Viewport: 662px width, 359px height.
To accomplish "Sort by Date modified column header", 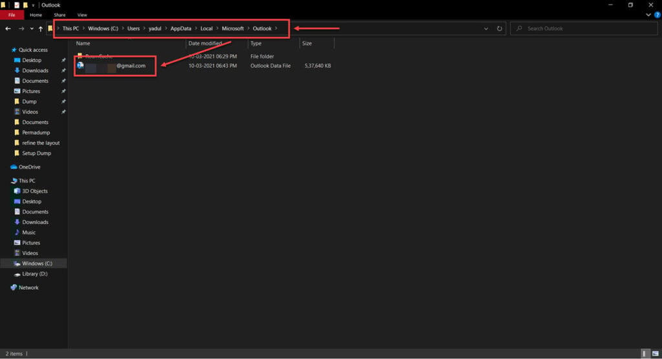I will (205, 43).
